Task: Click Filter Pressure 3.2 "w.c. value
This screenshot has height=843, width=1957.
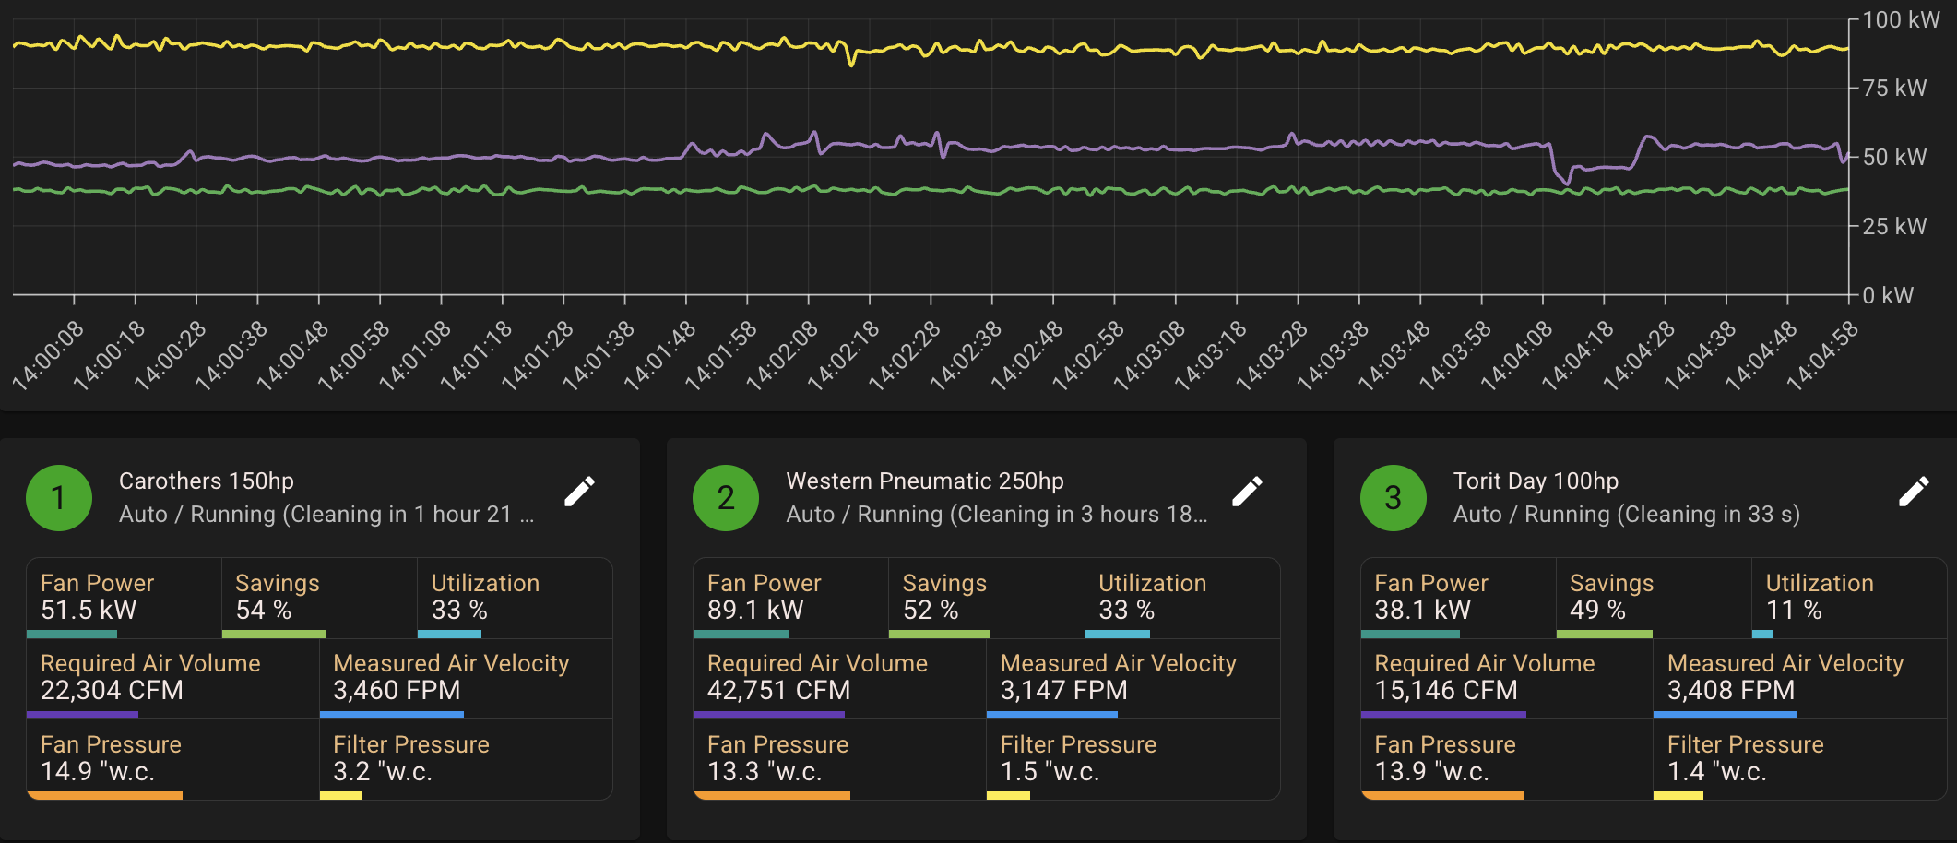Action: click(383, 771)
